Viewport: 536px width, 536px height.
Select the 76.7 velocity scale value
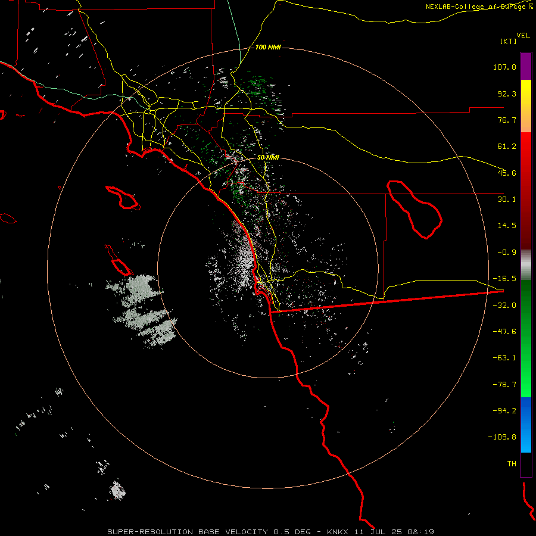pyautogui.click(x=507, y=120)
